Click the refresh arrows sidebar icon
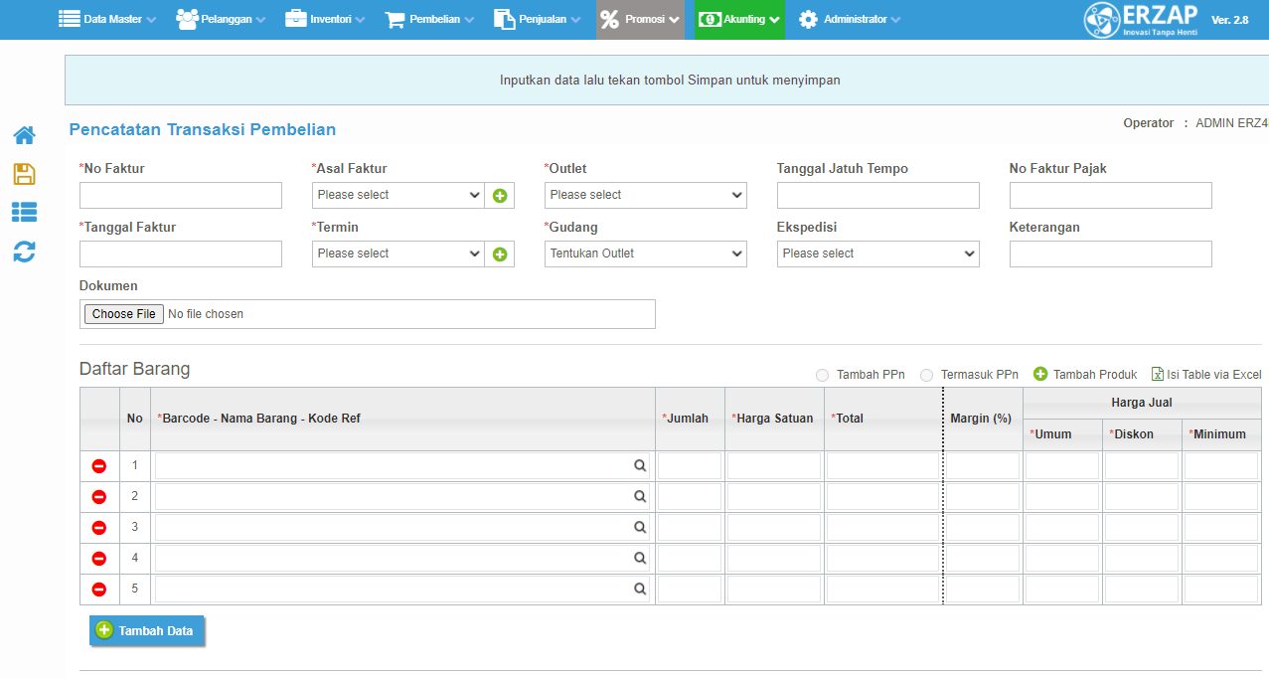The image size is (1269, 678). pyautogui.click(x=24, y=252)
